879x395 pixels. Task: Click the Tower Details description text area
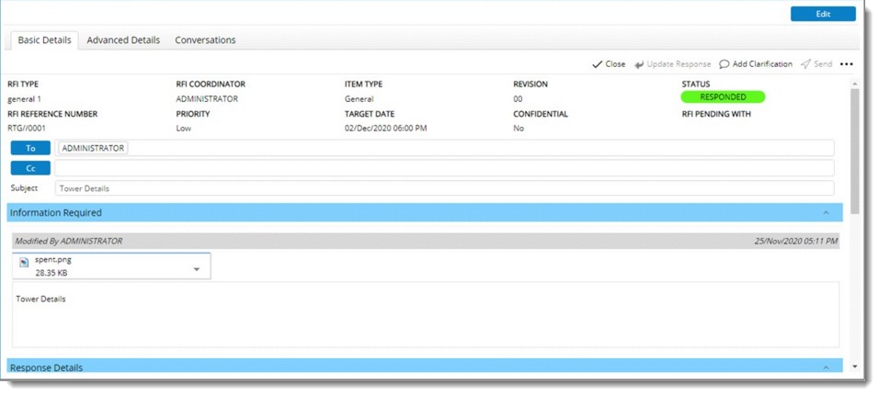click(425, 314)
